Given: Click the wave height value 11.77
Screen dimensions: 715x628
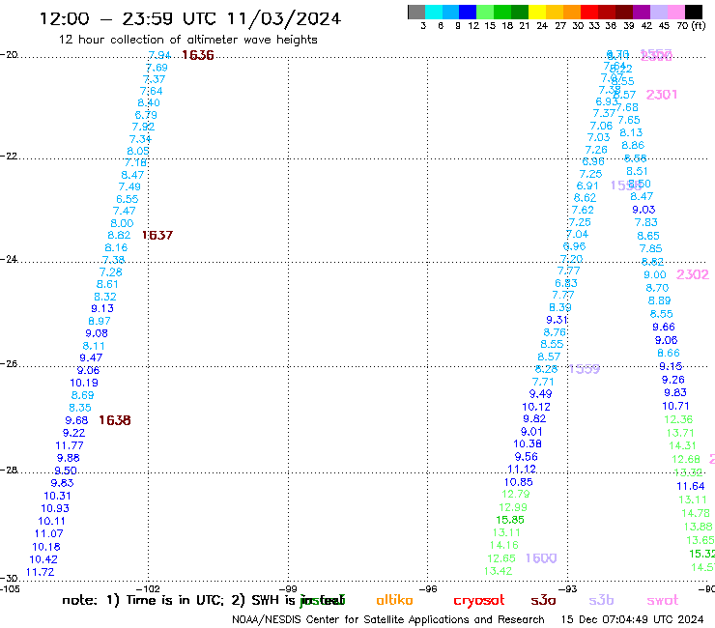Looking at the screenshot, I should pyautogui.click(x=70, y=445).
